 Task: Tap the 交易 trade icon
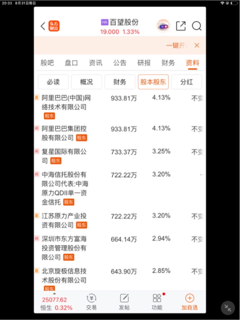[x=91, y=302]
